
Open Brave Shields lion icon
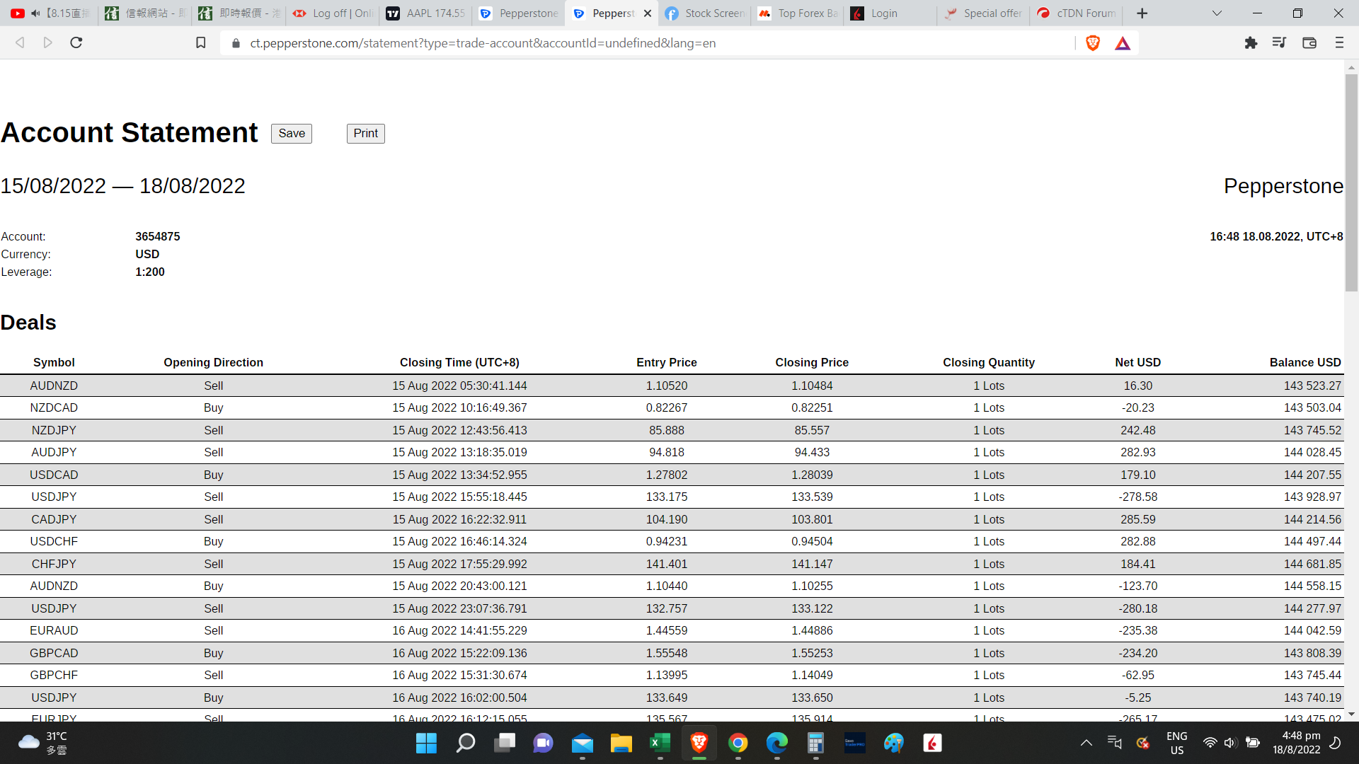[x=1093, y=43]
